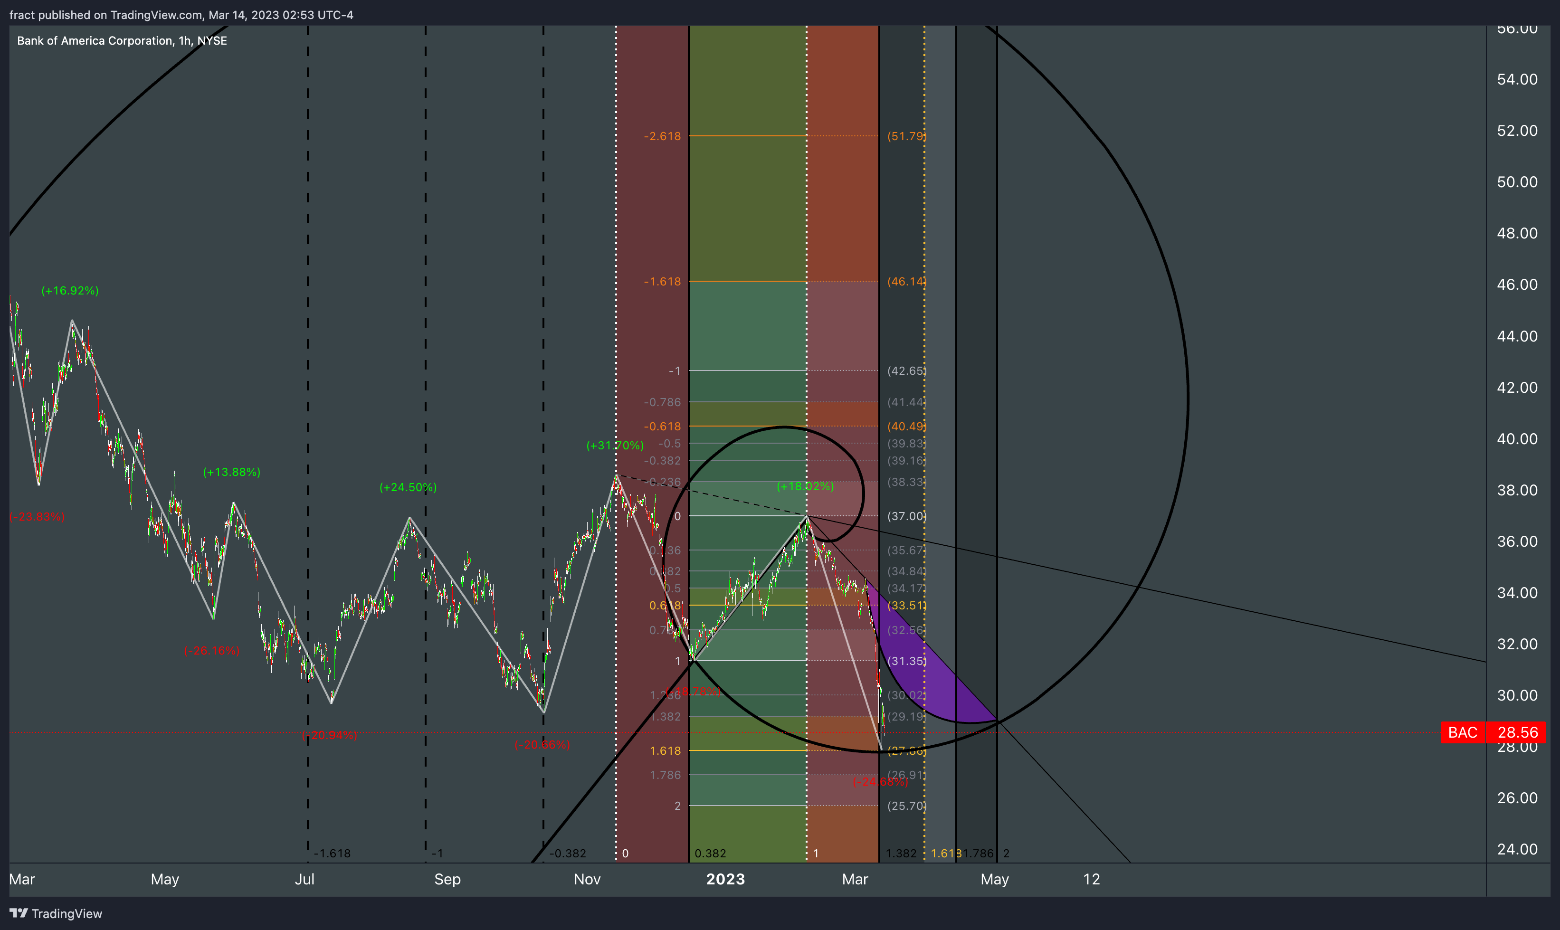Click the 26.00 price axis label

coord(1517,798)
